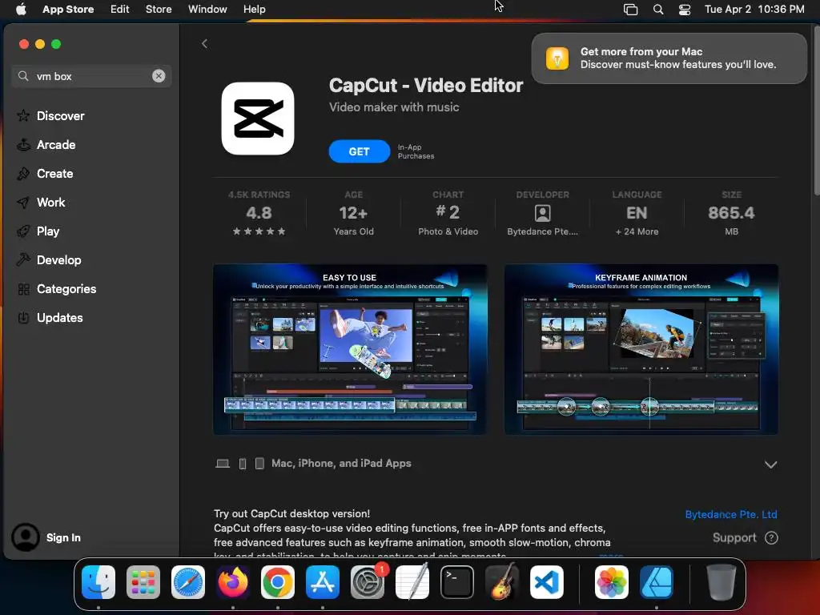Screen dimensions: 820x615
Task: Launch Firefox from the Dock
Action: click(233, 582)
